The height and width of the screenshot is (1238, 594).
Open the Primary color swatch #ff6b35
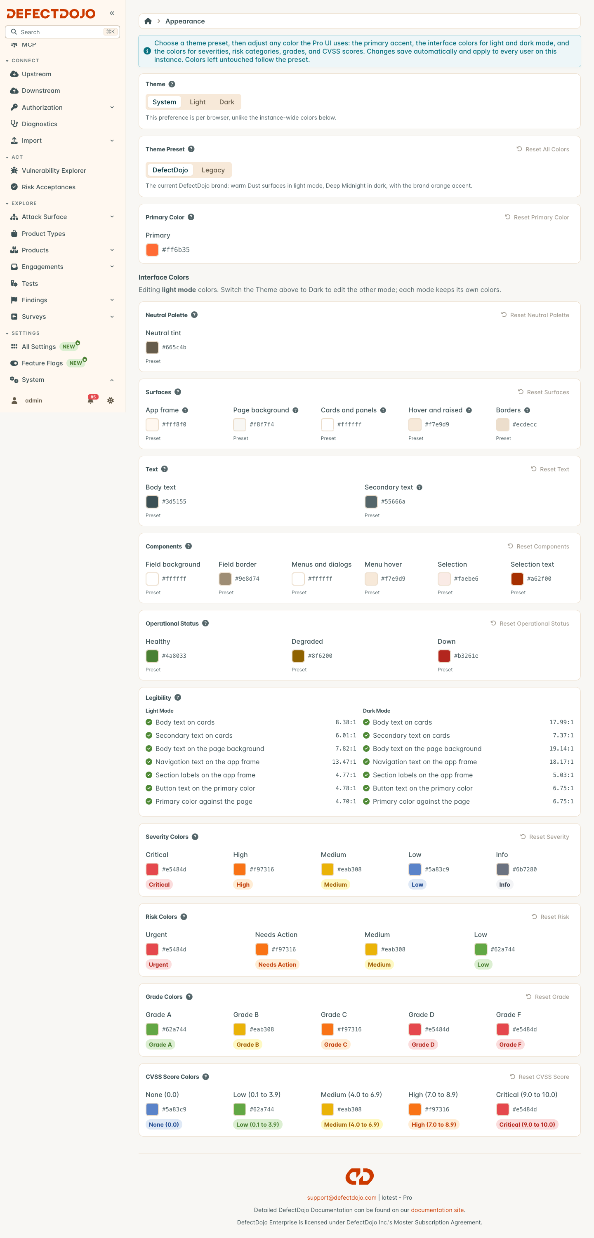tap(152, 250)
